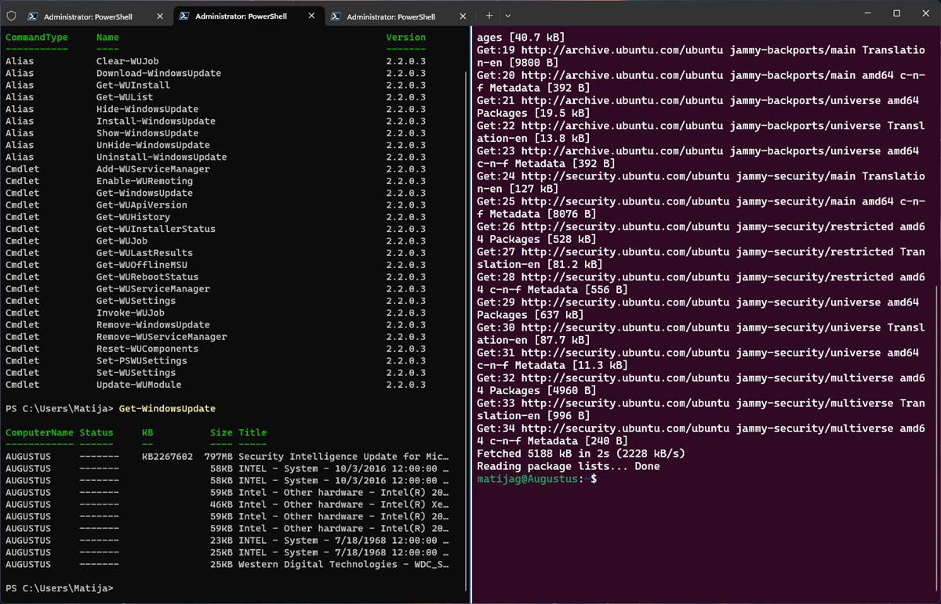Image resolution: width=941 pixels, height=604 pixels.
Task: Expand the new tab profile dropdown chevron
Action: (x=508, y=16)
